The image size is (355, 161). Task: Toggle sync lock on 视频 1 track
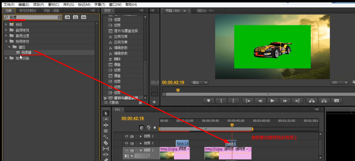[x=132, y=150]
